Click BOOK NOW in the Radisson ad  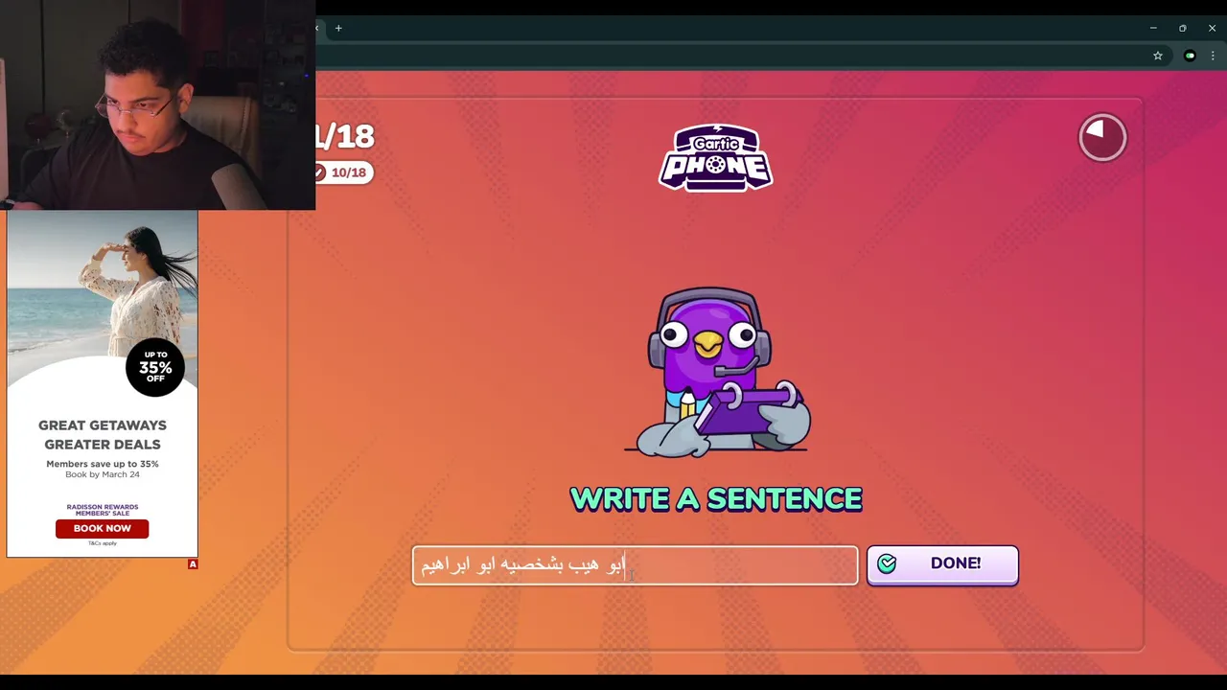(x=102, y=528)
